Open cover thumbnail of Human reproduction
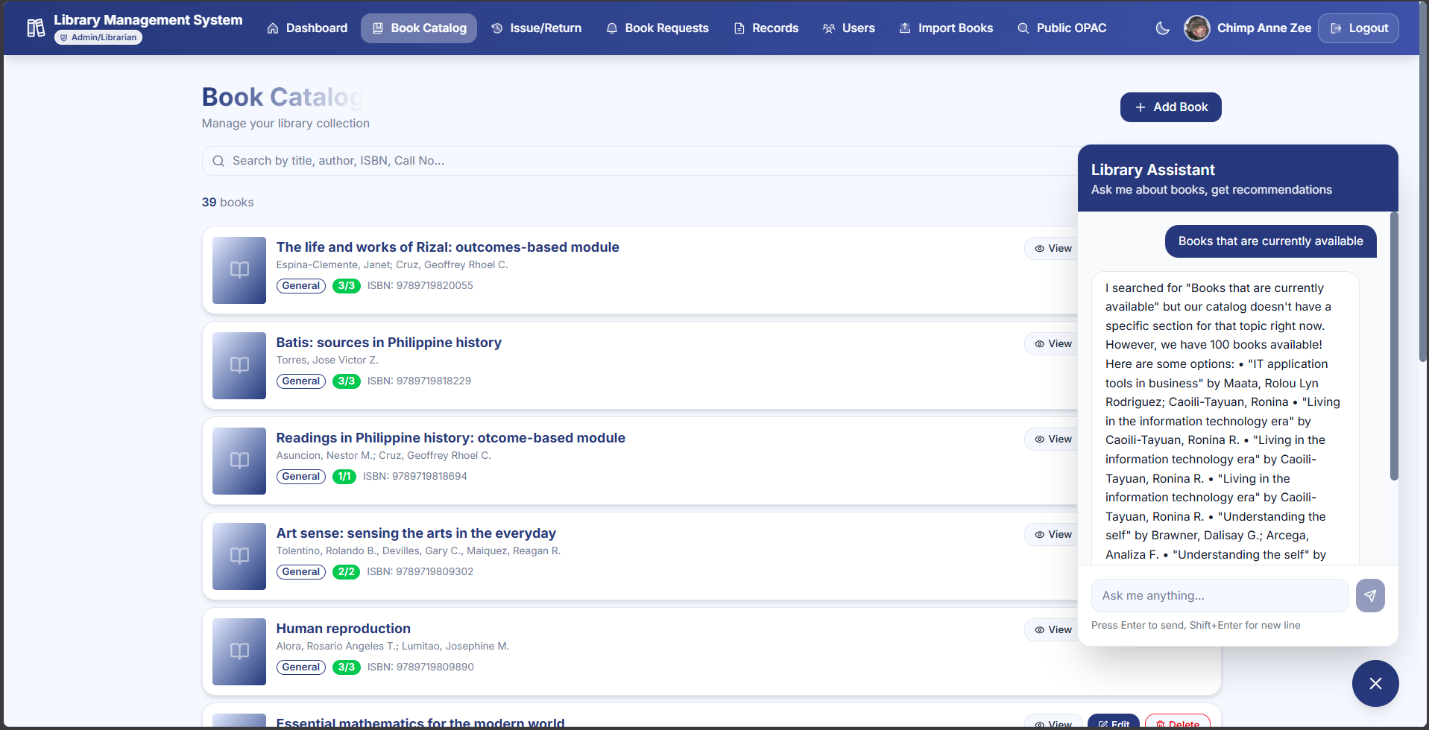 click(x=239, y=652)
